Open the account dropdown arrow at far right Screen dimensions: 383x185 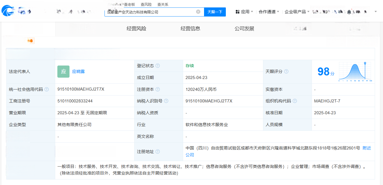point(376,12)
